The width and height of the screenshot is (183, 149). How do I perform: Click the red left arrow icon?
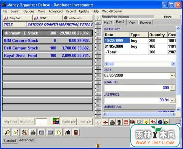[106, 122]
